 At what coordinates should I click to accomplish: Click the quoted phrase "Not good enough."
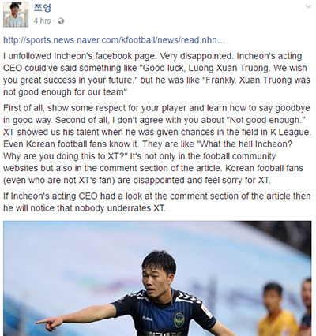tap(268, 120)
